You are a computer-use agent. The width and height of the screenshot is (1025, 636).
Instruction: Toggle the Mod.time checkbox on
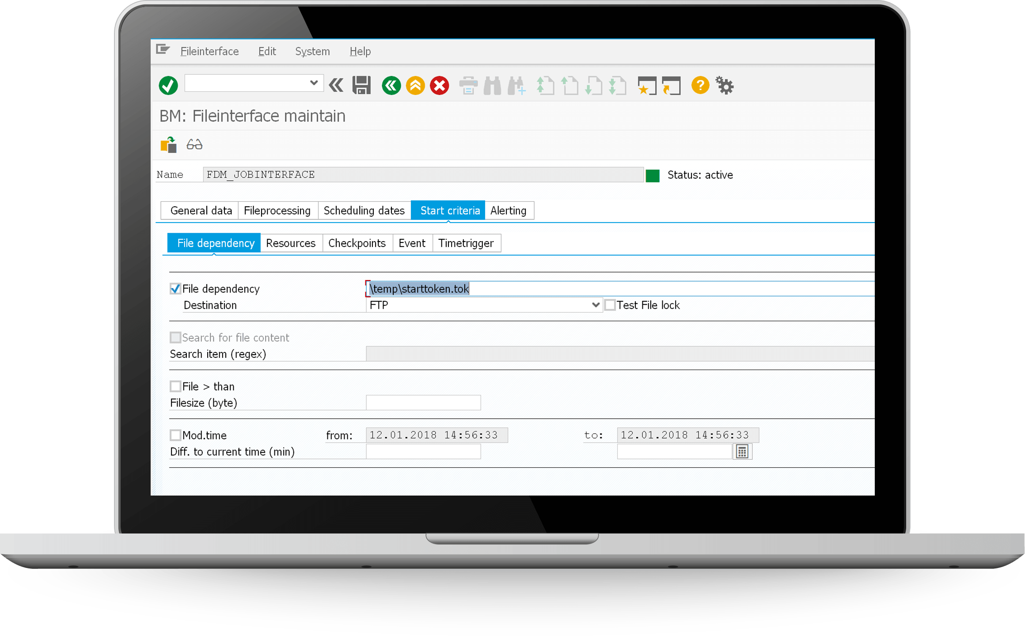click(175, 435)
